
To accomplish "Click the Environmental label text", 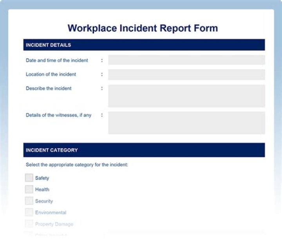I will click(x=51, y=213).
